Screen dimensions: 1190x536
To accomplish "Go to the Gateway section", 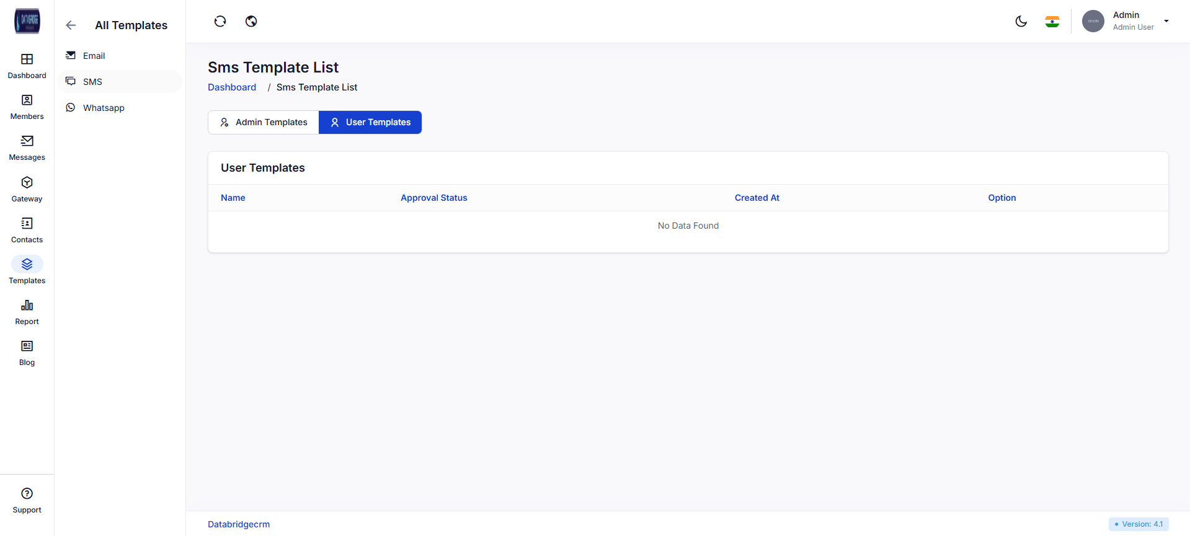I will [27, 183].
